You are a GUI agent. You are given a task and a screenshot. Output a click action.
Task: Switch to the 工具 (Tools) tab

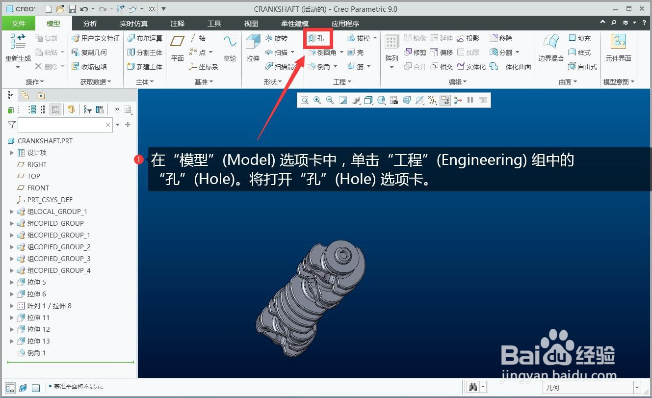[x=214, y=24]
